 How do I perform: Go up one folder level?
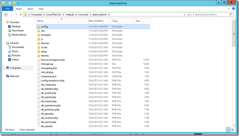click(x=20, y=14)
